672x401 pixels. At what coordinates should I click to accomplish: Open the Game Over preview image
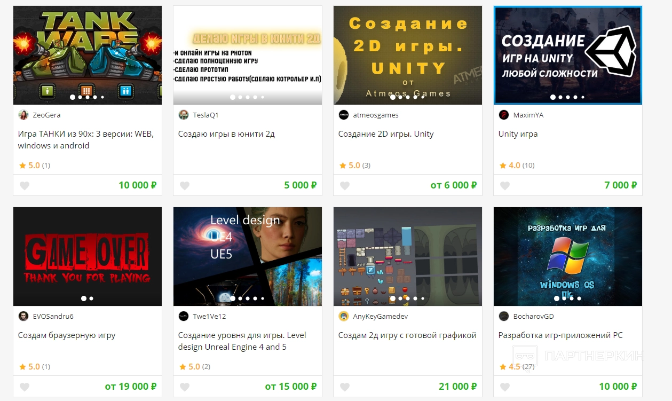[88, 256]
